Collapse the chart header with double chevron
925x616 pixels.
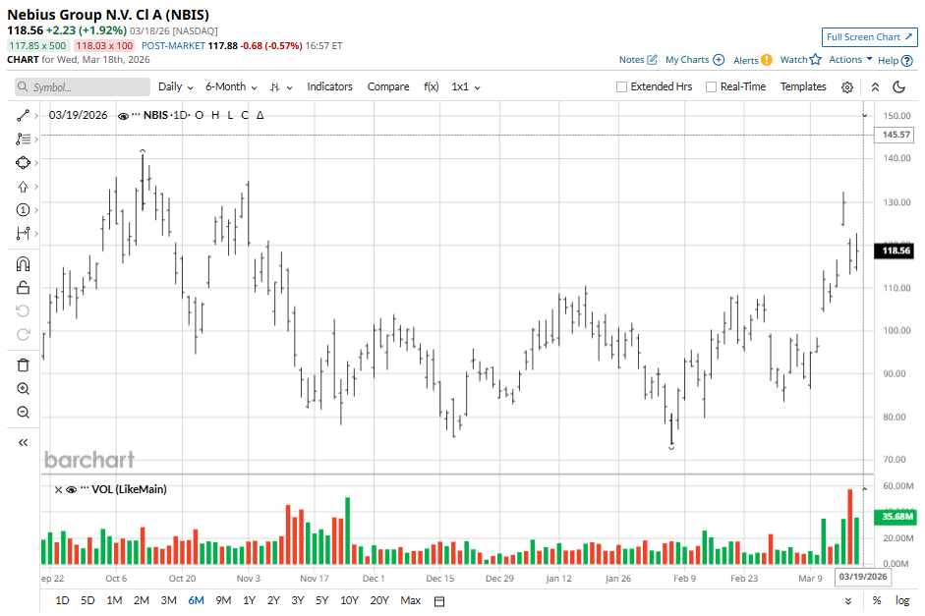tap(876, 87)
